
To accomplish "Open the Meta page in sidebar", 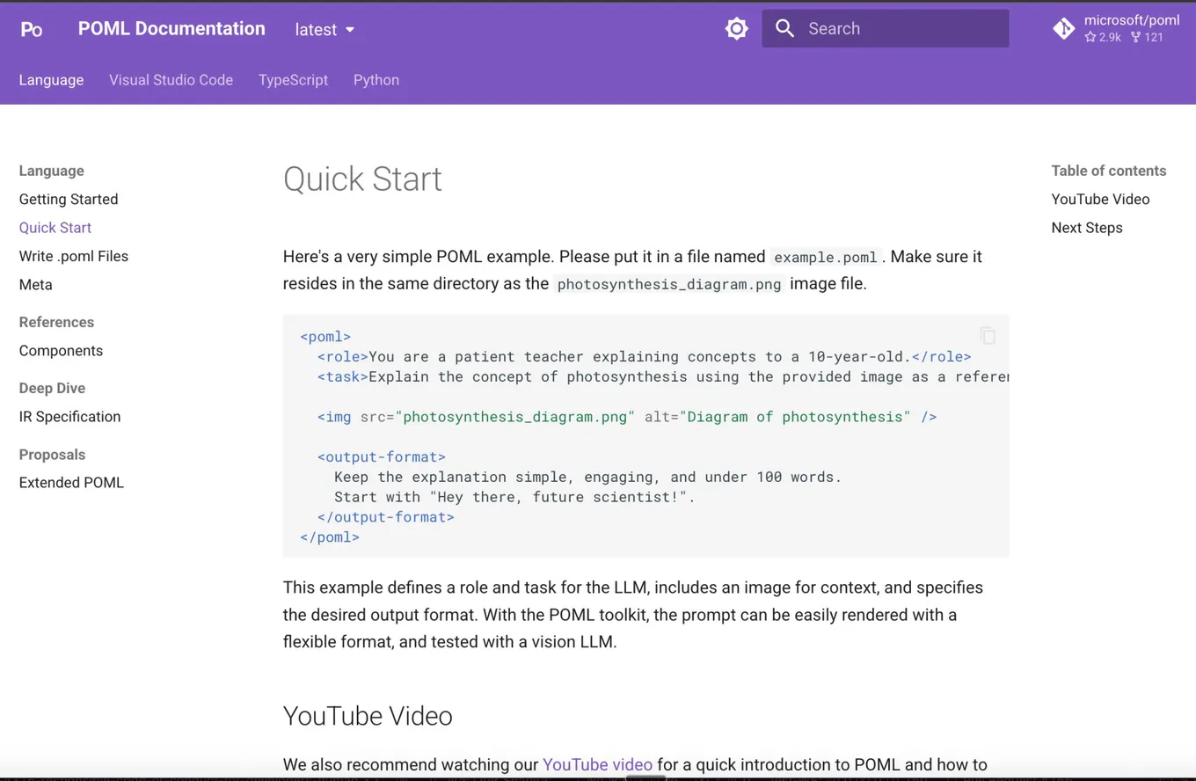I will [x=36, y=284].
